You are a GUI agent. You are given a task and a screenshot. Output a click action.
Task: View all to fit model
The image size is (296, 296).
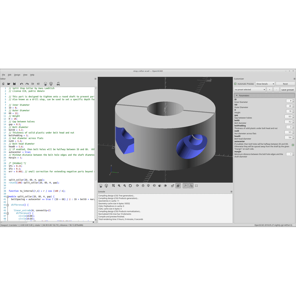[x=113, y=186]
